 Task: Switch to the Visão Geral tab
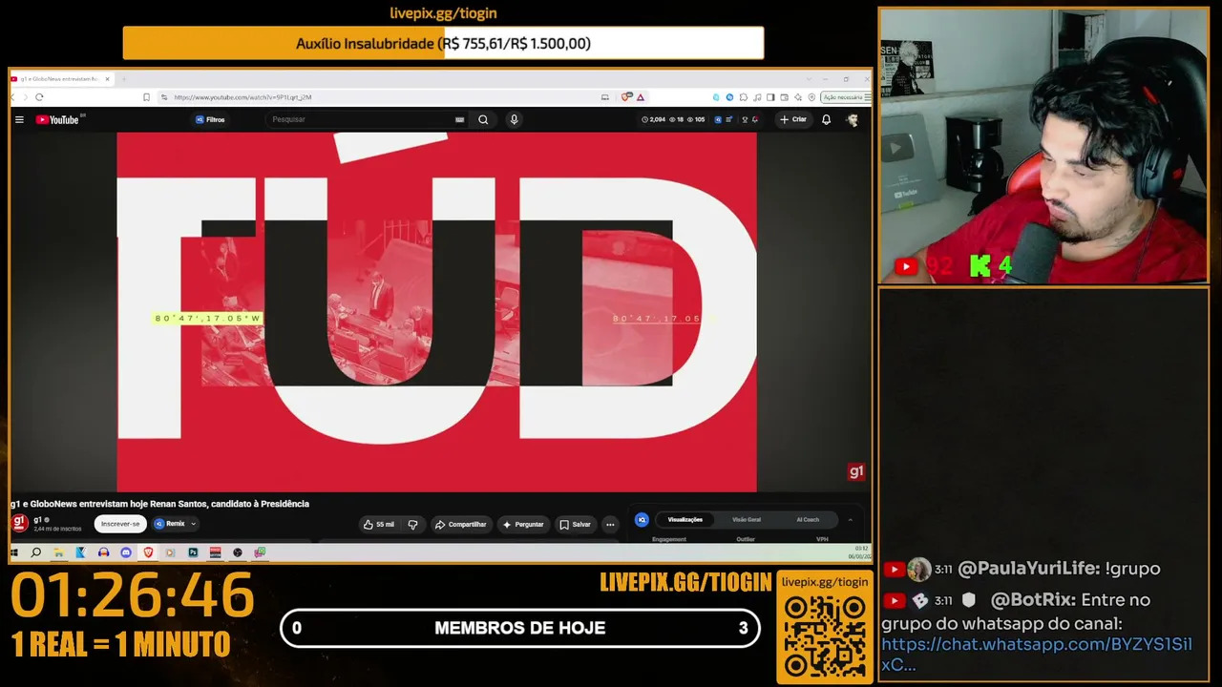(747, 520)
